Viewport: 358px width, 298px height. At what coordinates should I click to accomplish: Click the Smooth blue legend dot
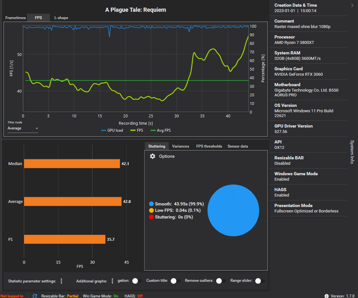151,204
